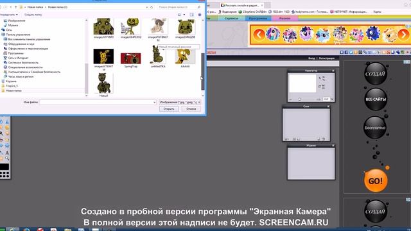Open the Сервисы site menu tab
The width and height of the screenshot is (411, 231).
coord(231,19)
